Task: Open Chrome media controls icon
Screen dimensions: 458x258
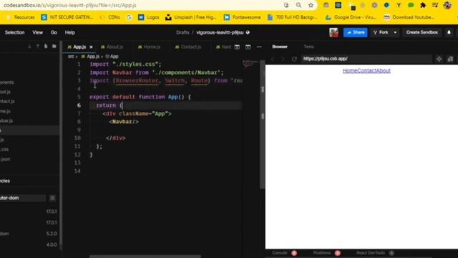Action: 435,5
